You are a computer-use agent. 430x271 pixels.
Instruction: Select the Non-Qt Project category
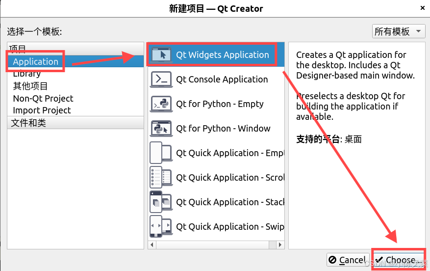(x=43, y=98)
